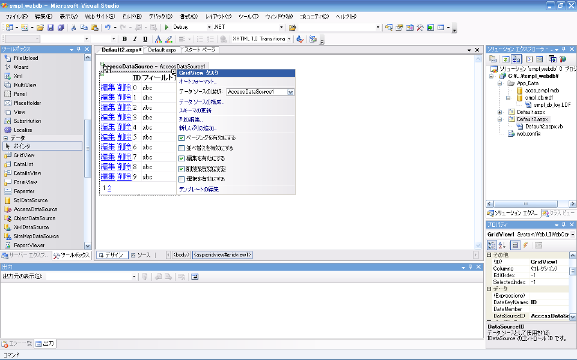The width and height of the screenshot is (577, 360).
Task: Select GridView in the toolbox
Action: tap(24, 155)
